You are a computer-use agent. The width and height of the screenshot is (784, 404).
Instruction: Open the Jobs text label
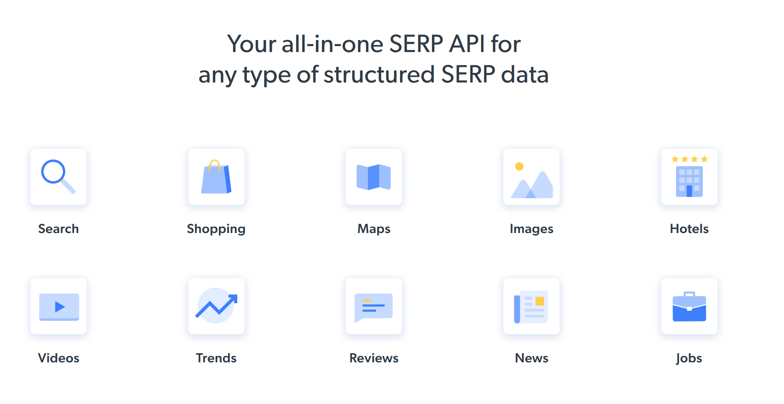click(689, 358)
